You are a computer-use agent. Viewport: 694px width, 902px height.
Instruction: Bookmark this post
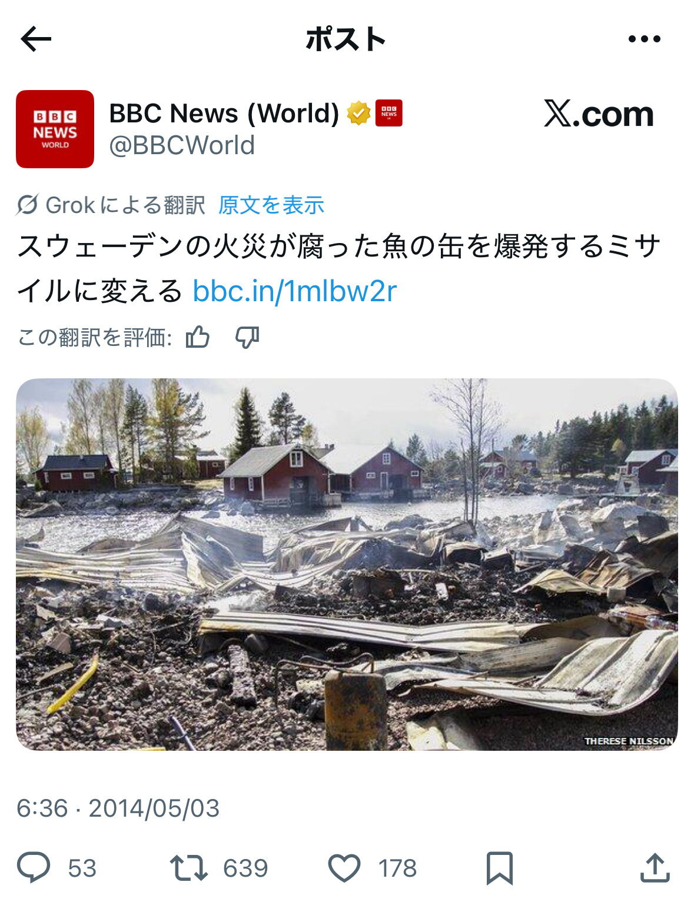tap(499, 868)
